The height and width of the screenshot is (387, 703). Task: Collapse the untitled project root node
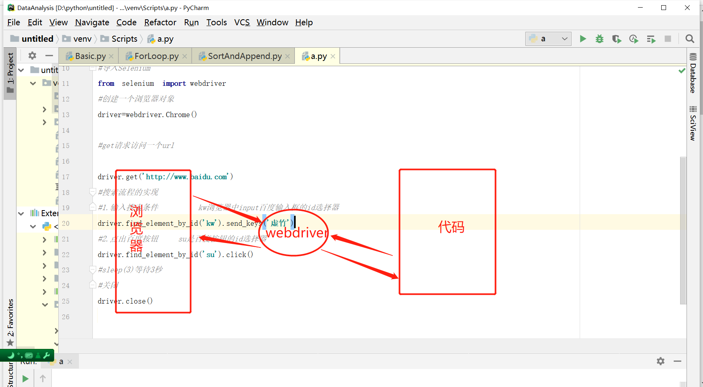tap(21, 70)
